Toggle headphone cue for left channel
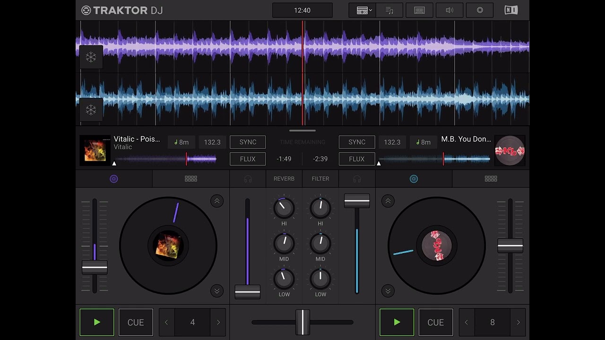Viewport: 605px width, 340px height. tap(248, 179)
